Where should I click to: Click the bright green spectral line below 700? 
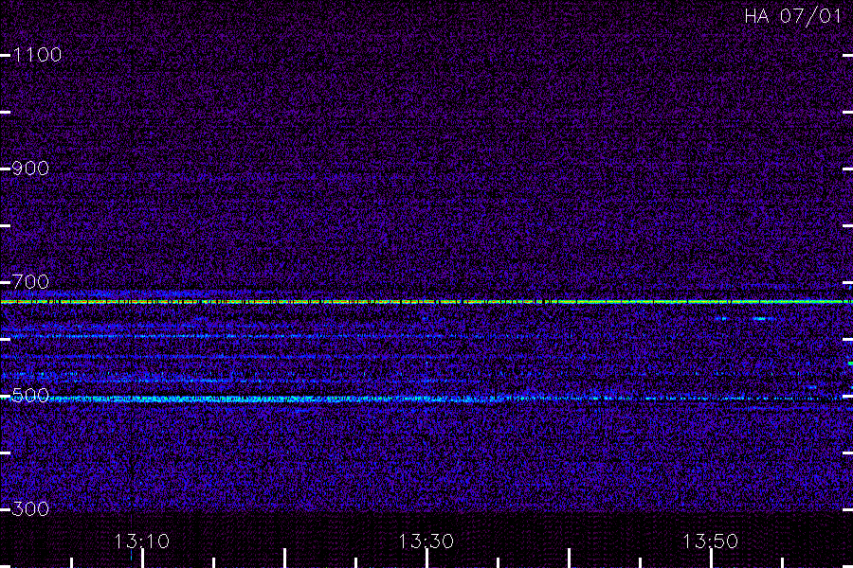click(426, 301)
